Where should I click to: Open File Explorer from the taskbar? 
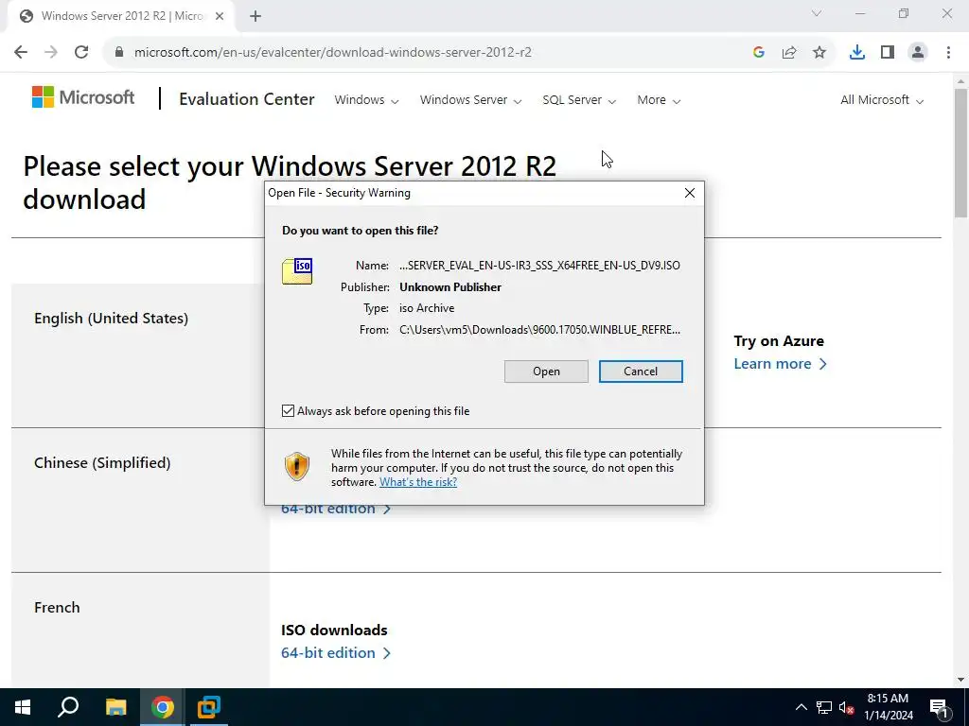point(115,707)
